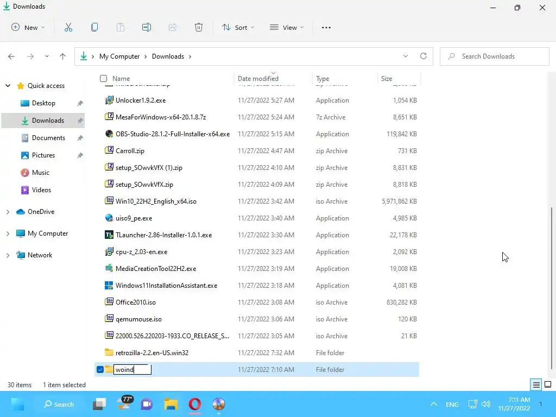Screen dimensions: 556x417
Task: Click the OBS-Studio installer file icon
Action: 109,134
